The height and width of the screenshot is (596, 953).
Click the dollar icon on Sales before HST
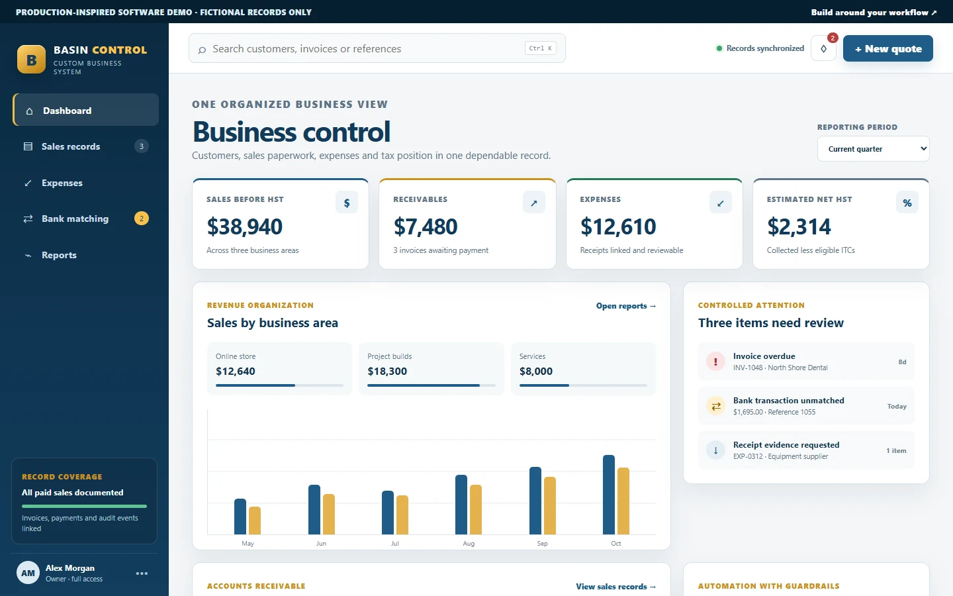click(347, 203)
